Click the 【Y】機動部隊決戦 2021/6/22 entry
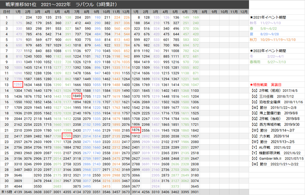Image resolution: width=305 pixels, height=195 pixels. click(x=276, y=153)
